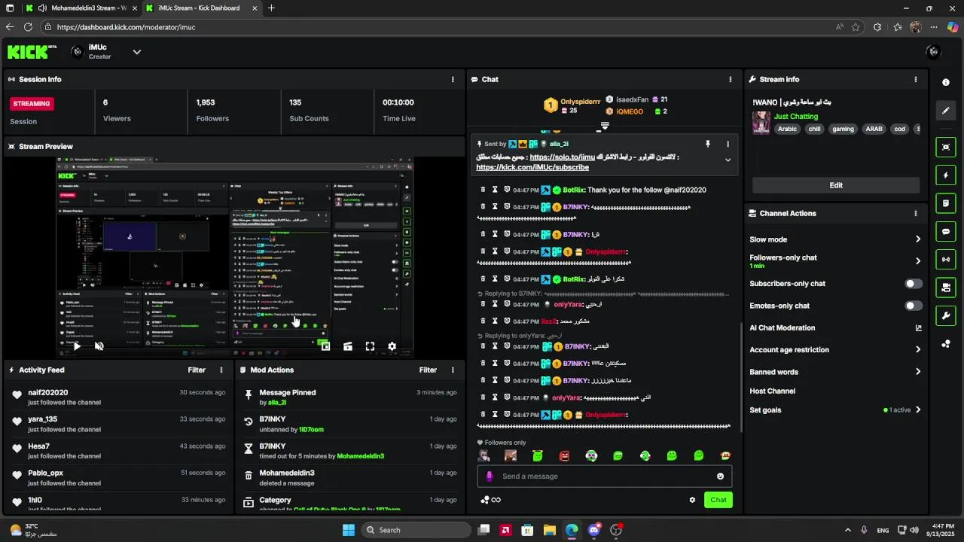The width and height of the screenshot is (964, 542).
Task: Enable Subscribers-only chat switch
Action: (x=914, y=284)
